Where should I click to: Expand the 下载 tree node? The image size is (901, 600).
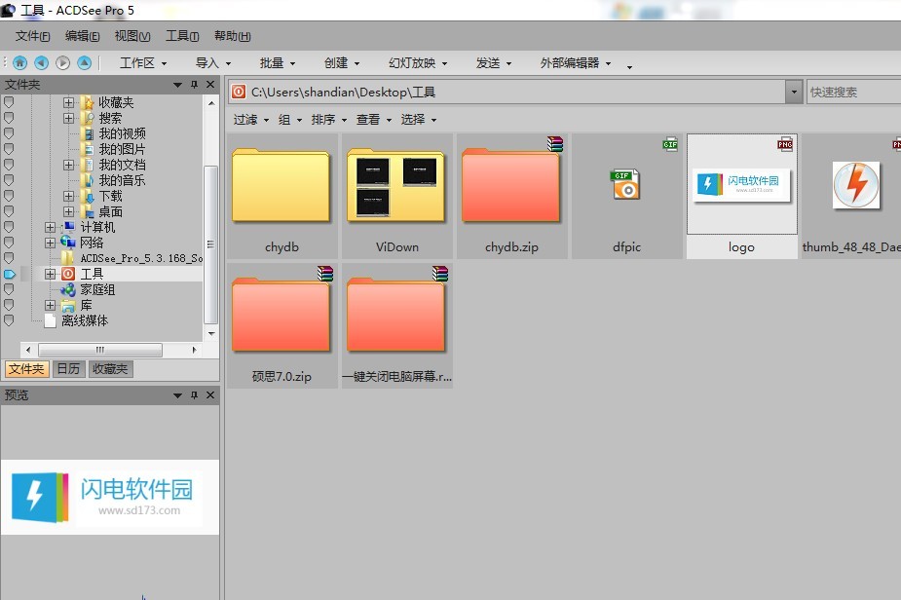(x=69, y=196)
